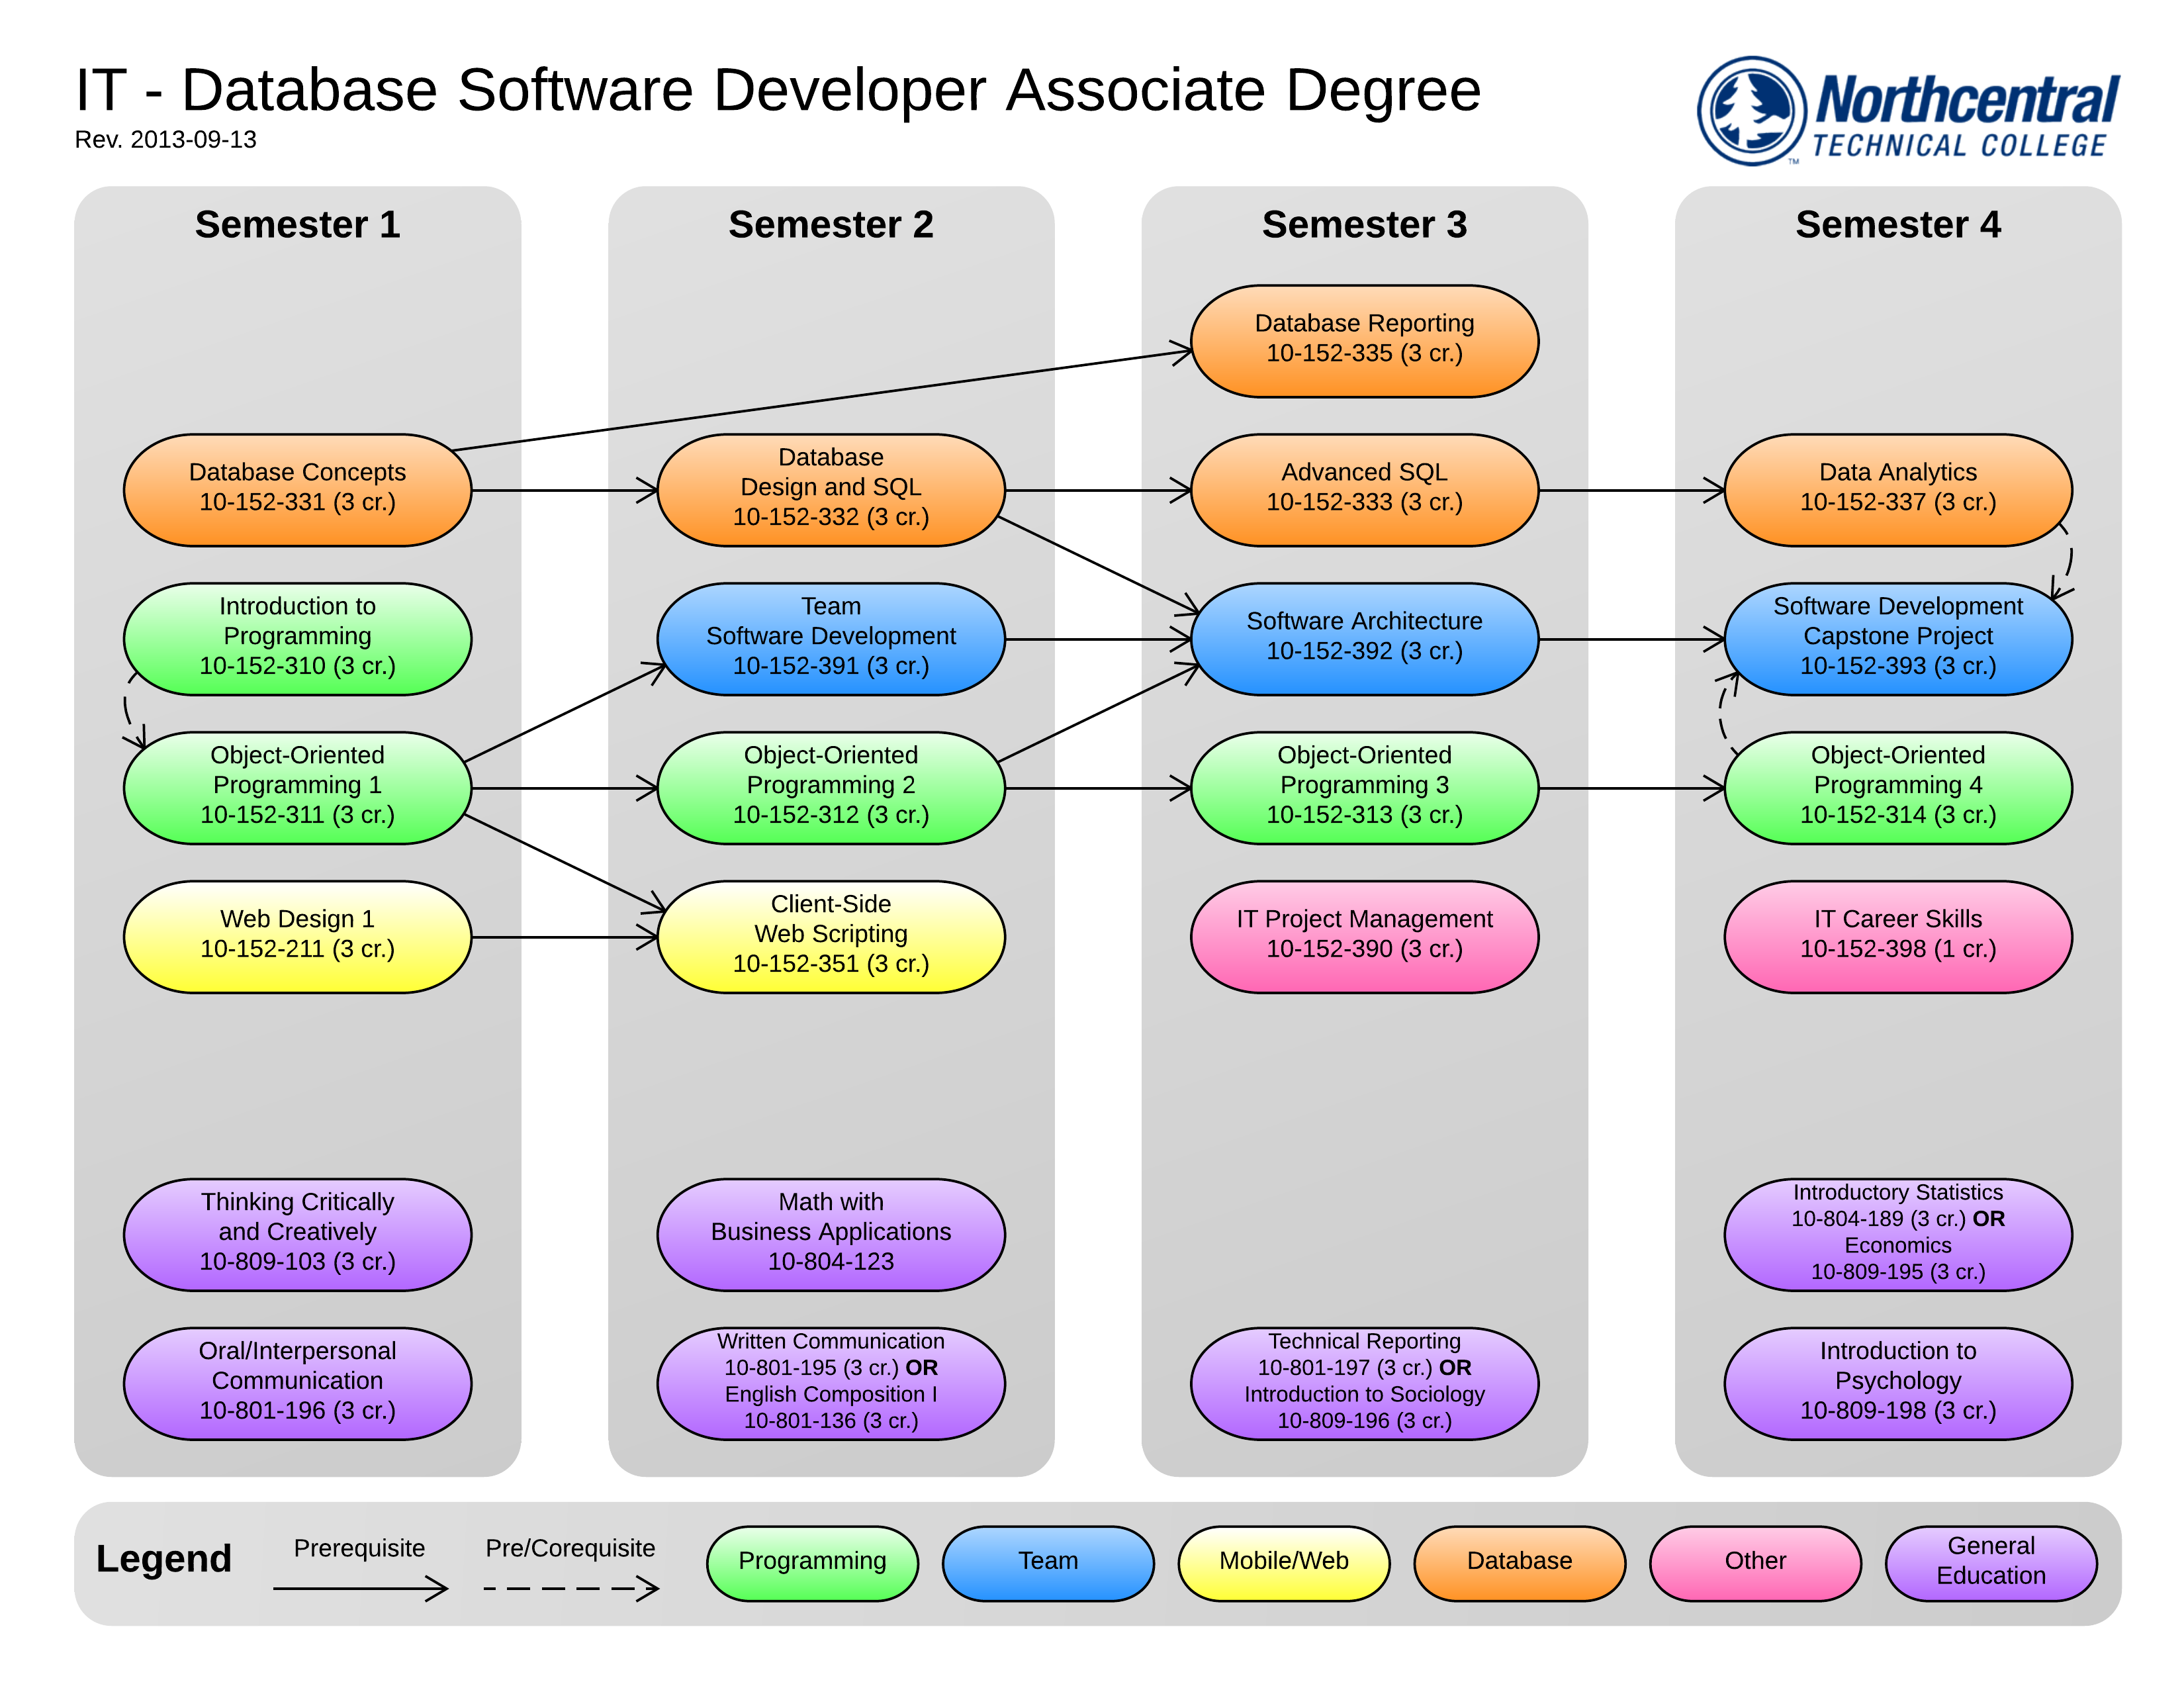This screenshot has height=1688, width=2184.
Task: Click the Semester 3 column heading
Action: click(x=1364, y=225)
